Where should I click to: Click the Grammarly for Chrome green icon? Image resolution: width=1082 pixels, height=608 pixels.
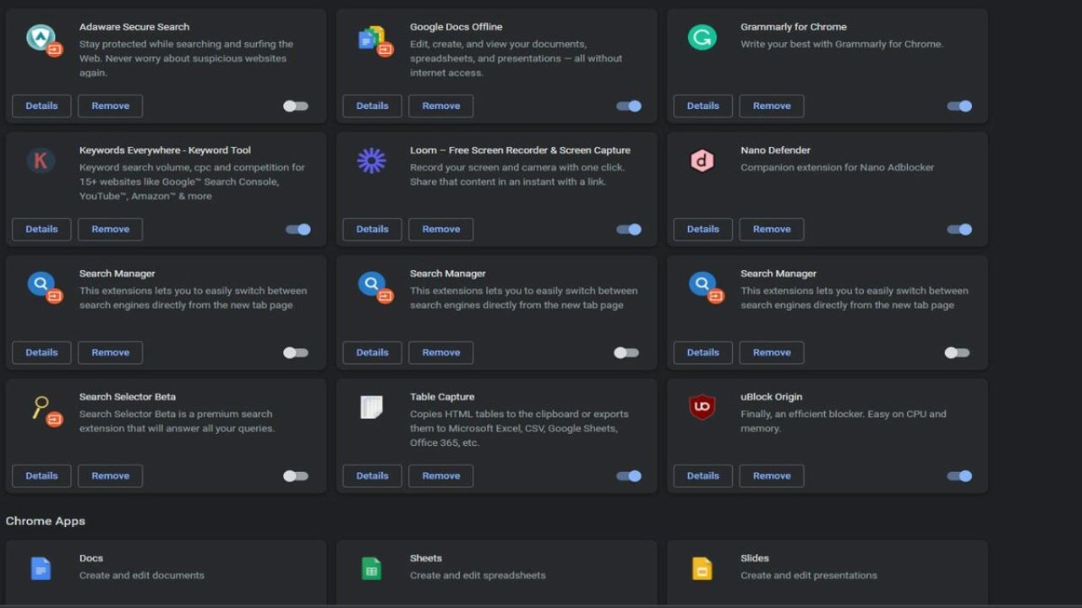702,37
